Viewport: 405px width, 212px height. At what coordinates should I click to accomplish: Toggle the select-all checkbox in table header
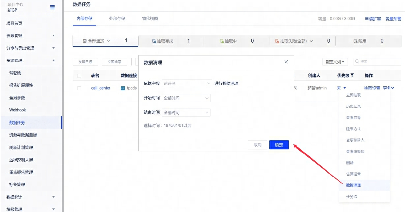coord(79,76)
